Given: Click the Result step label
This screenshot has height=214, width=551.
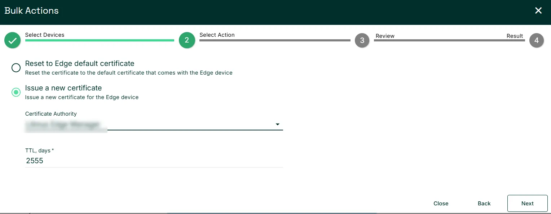Looking at the screenshot, I should pos(515,36).
